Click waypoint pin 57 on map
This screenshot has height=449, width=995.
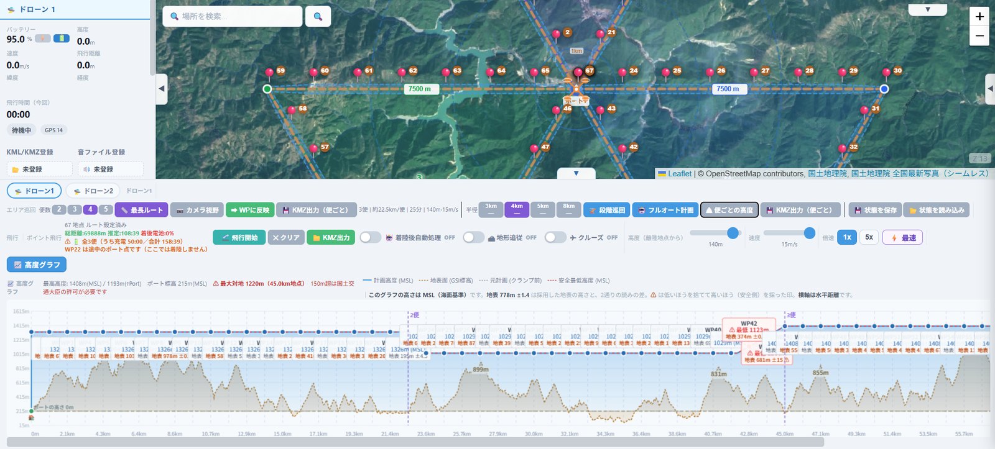tap(313, 150)
